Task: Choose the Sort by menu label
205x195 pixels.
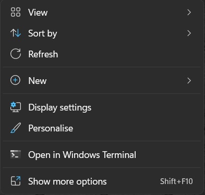Action: coord(43,33)
